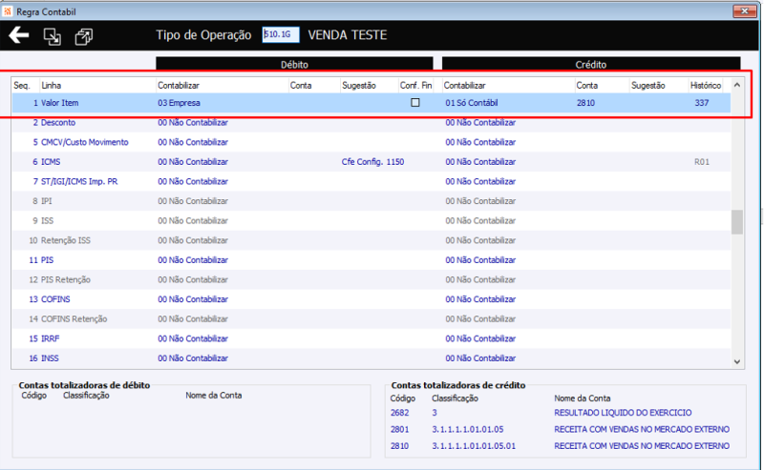Click the Histórico column header

pyautogui.click(x=705, y=85)
